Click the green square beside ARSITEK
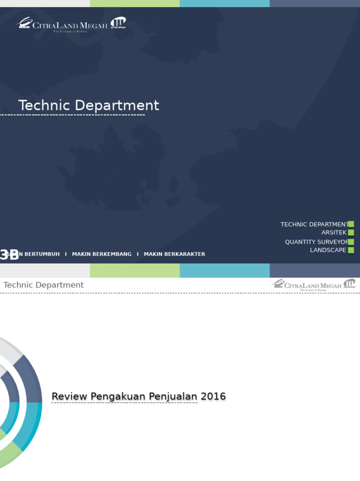 pos(351,233)
